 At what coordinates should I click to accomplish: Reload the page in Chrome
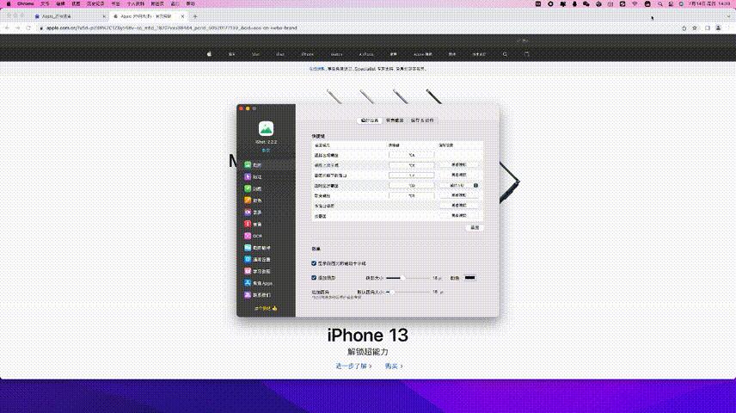coord(28,28)
